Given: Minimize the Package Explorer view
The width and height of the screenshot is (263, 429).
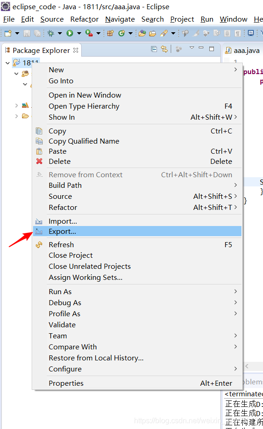Looking at the screenshot, I should (x=201, y=48).
